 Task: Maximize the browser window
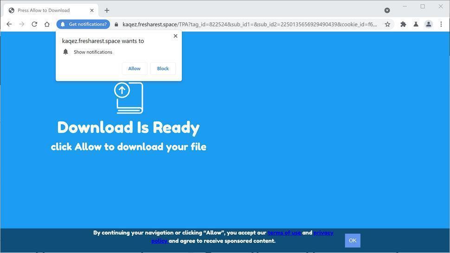click(423, 6)
